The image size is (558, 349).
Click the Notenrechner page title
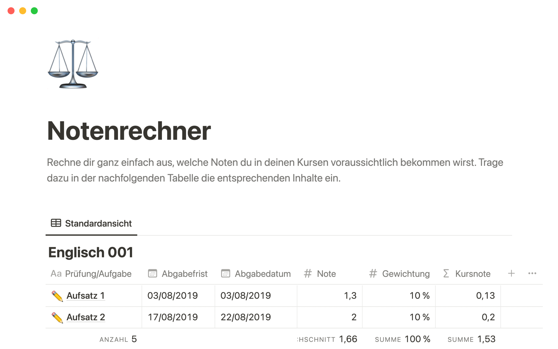click(129, 131)
